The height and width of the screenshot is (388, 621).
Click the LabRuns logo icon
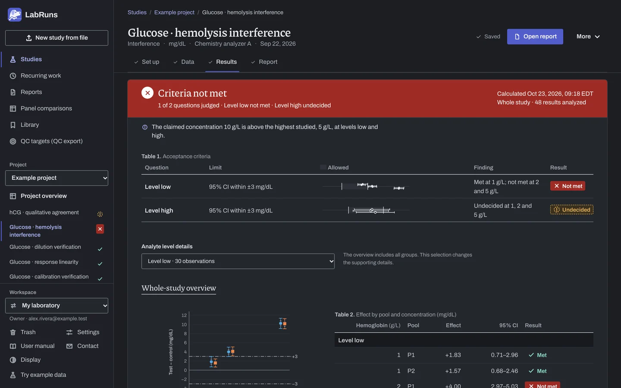click(x=15, y=15)
